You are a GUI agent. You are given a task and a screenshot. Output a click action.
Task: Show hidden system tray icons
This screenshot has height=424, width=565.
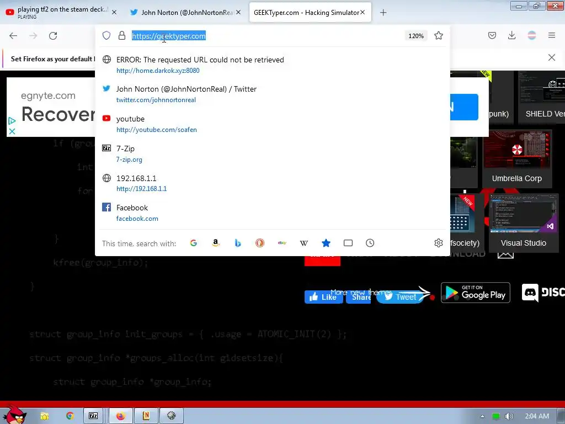482,416
